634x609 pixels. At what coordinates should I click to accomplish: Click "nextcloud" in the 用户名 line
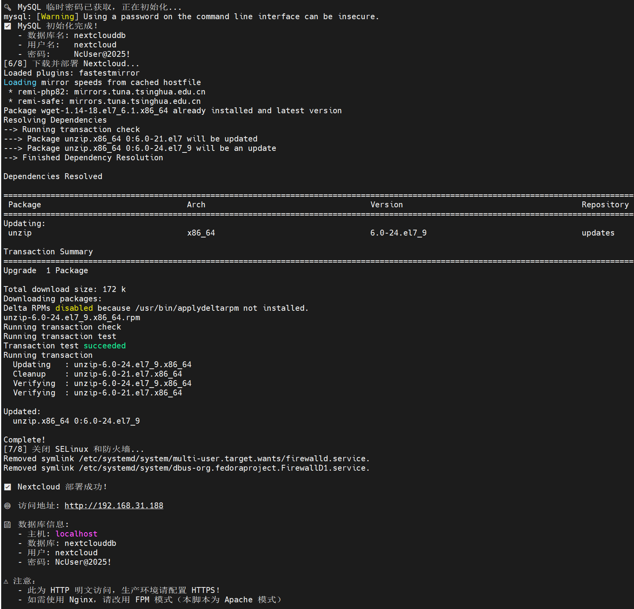(x=95, y=45)
